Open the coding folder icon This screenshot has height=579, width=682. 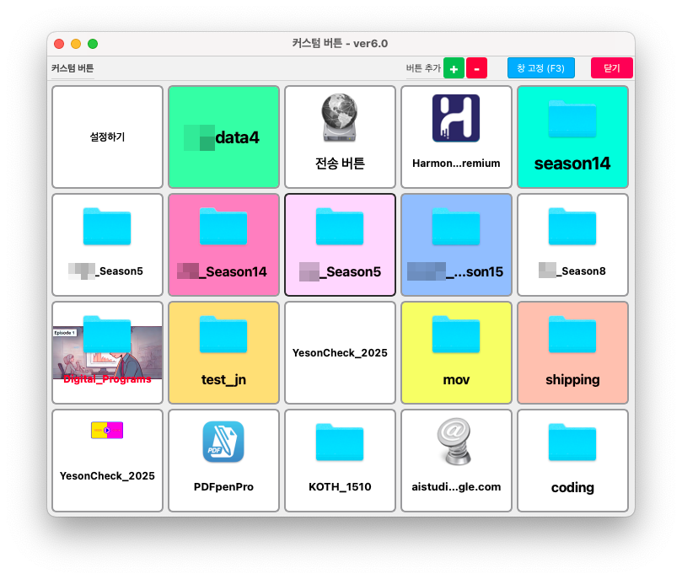[x=572, y=442]
